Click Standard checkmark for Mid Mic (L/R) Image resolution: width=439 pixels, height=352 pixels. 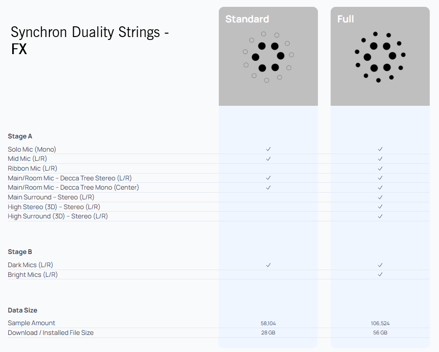pyautogui.click(x=268, y=159)
